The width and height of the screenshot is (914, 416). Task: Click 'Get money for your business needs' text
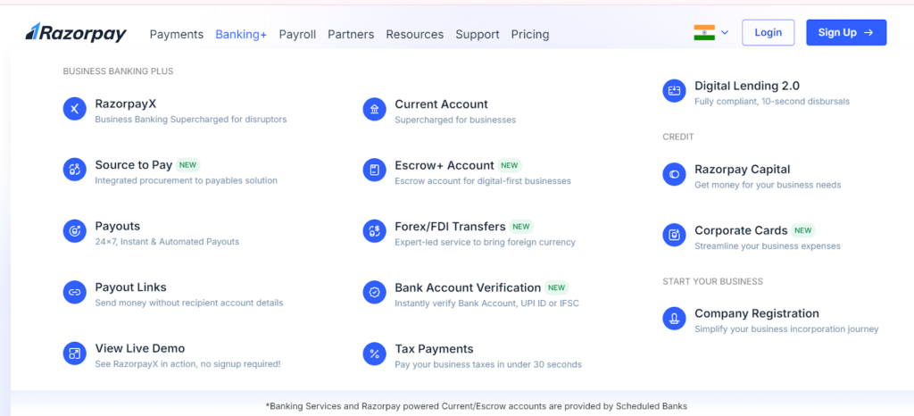[768, 186]
